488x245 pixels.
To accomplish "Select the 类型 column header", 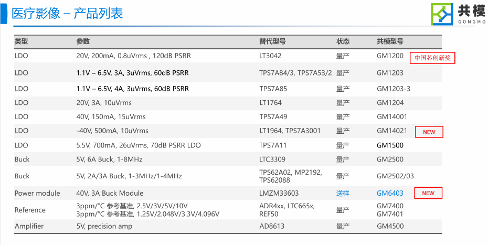I will pos(21,41).
